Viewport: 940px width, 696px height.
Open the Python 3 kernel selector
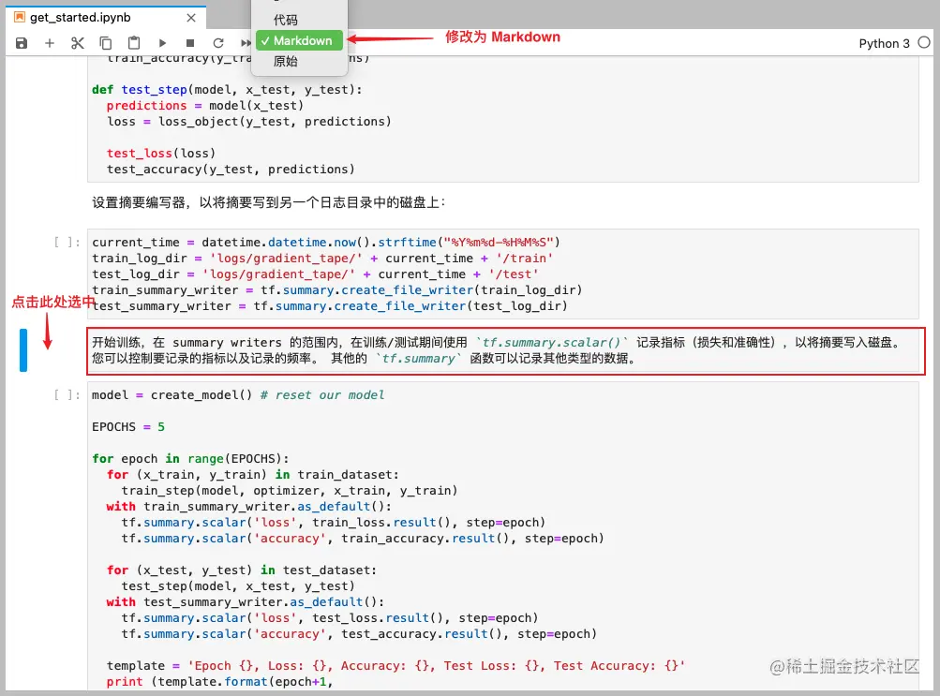point(884,43)
